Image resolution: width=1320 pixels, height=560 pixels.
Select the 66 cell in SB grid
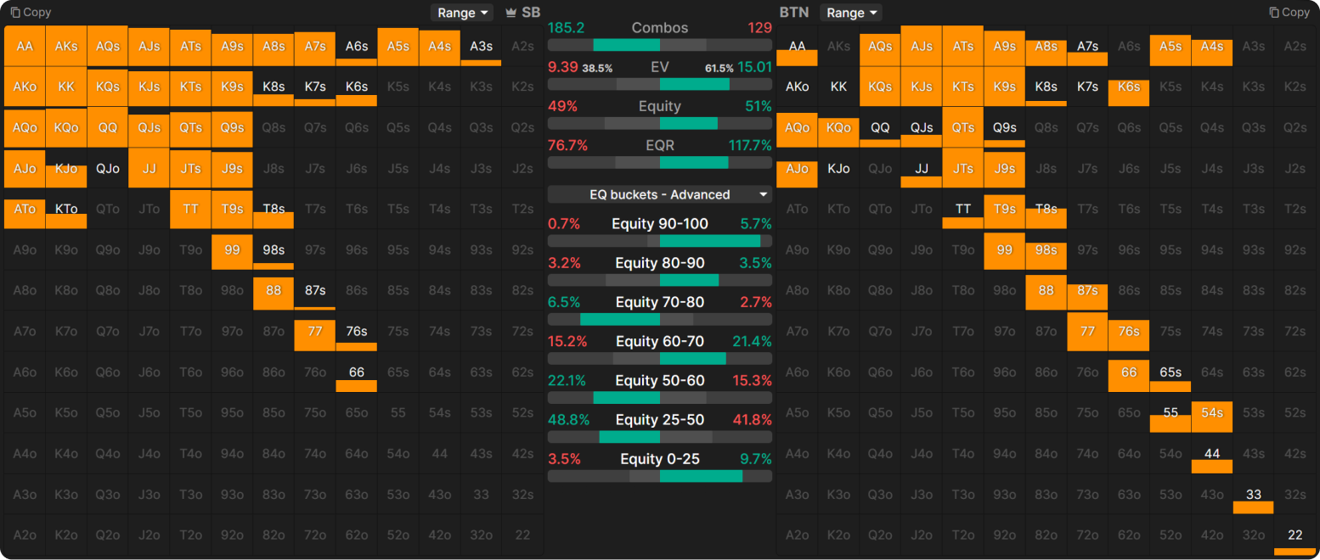pyautogui.click(x=357, y=372)
